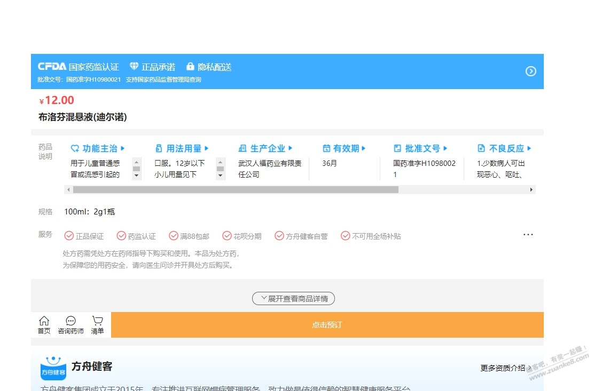Image resolution: width=602 pixels, height=391 pixels.
Task: Open 更多资质介绍 link
Action: (506, 368)
